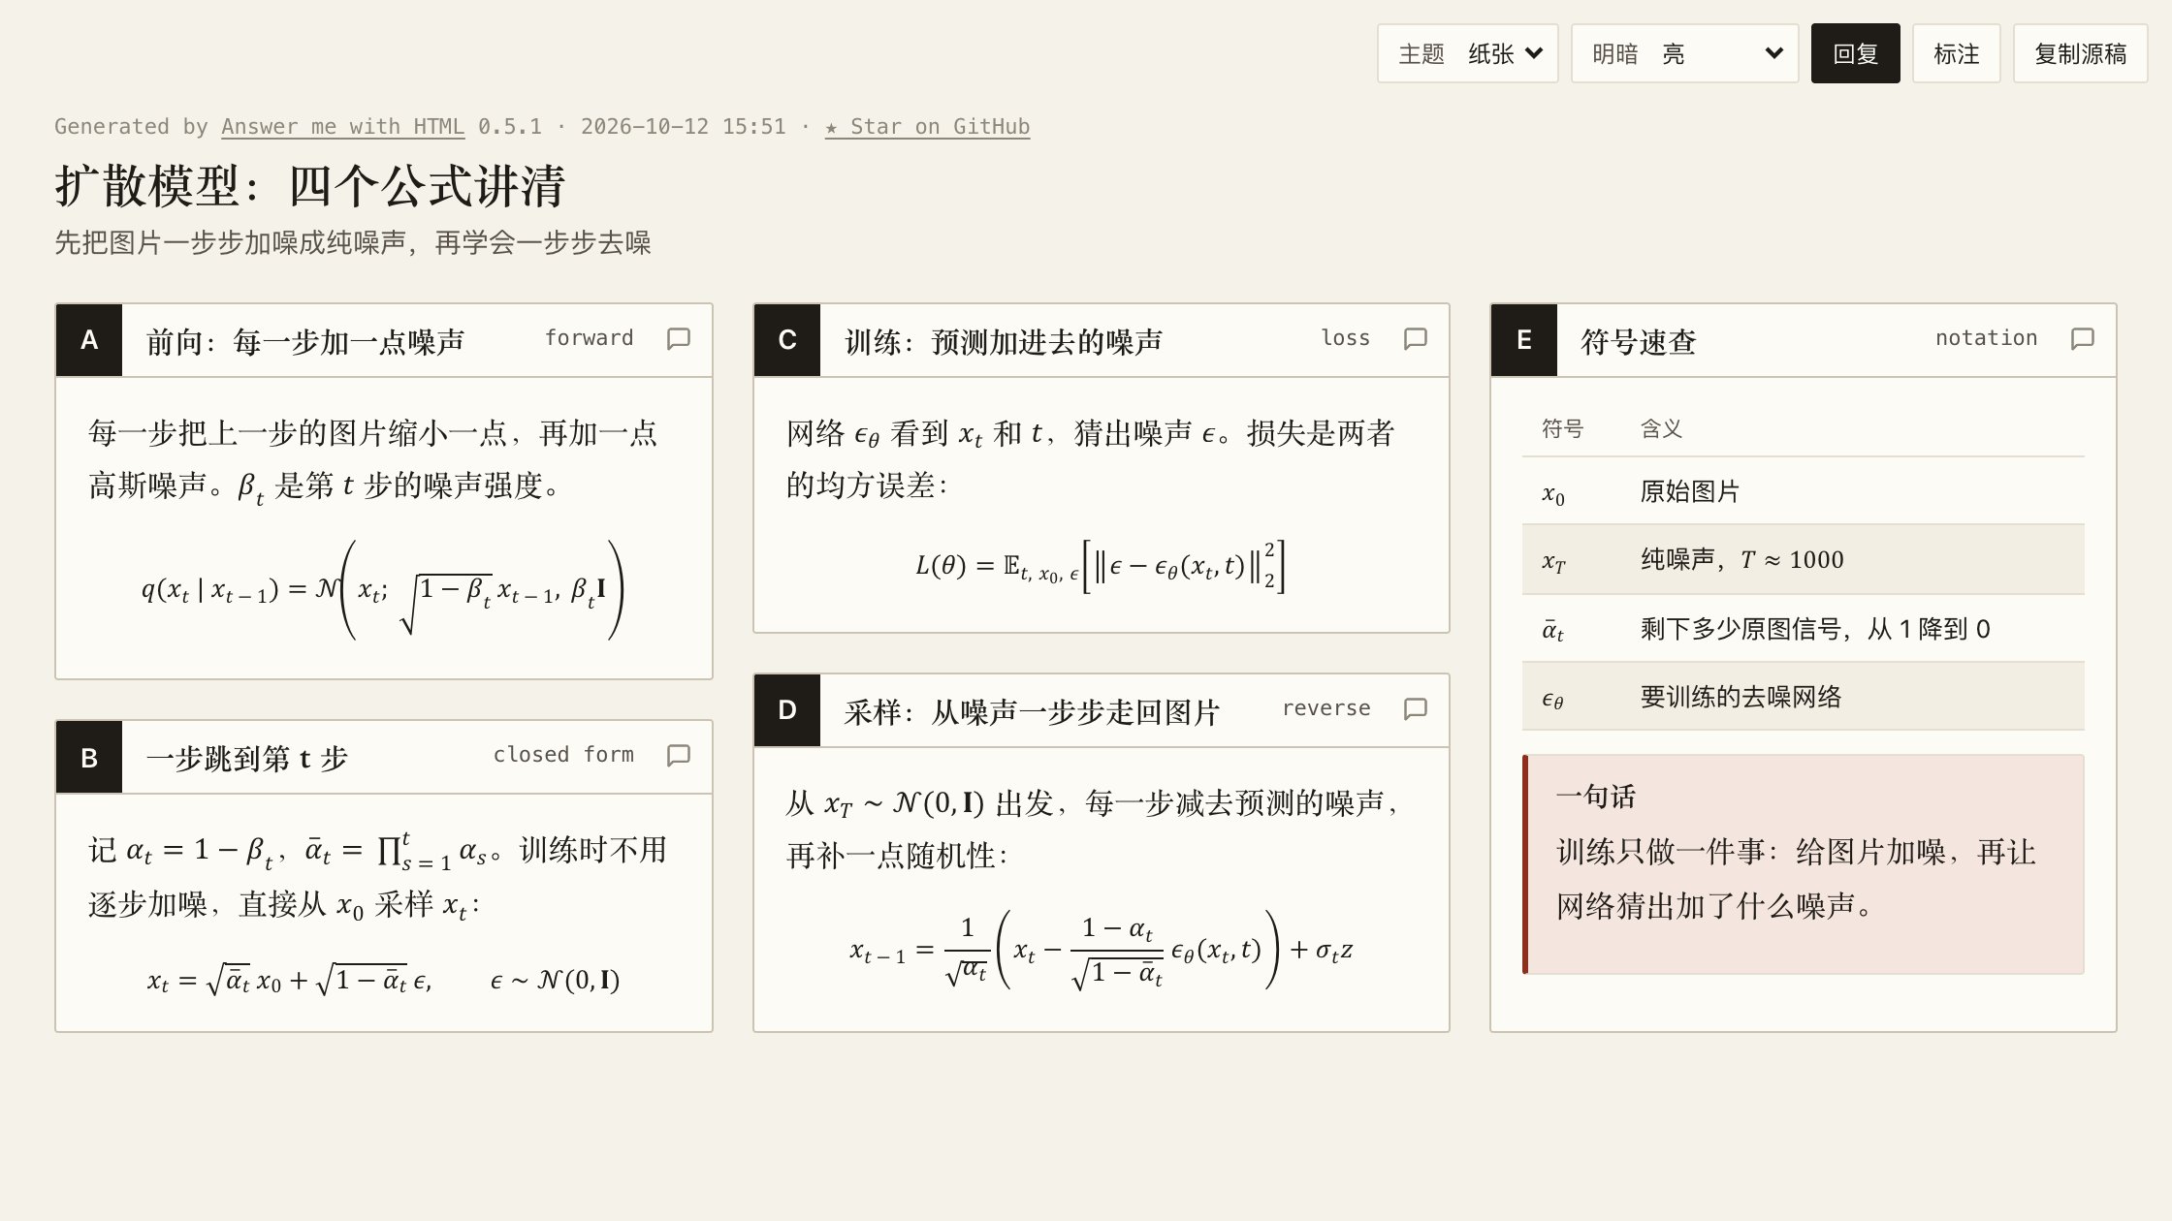Click comment icon on card A forward
Screen dimensions: 2172x1221
tap(679, 339)
